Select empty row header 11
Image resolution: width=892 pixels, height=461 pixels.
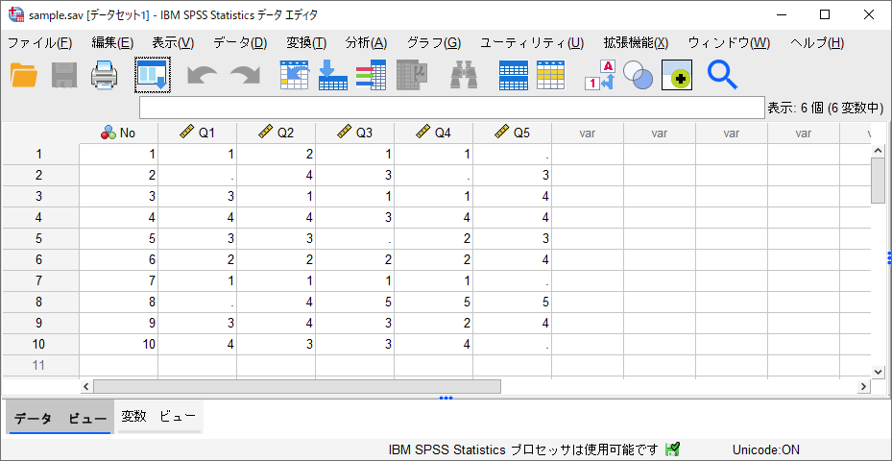[39, 365]
